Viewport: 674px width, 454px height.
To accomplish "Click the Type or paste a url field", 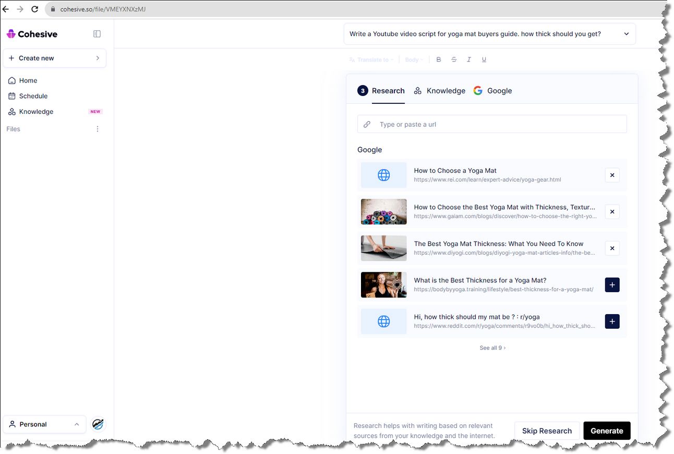I will point(492,124).
